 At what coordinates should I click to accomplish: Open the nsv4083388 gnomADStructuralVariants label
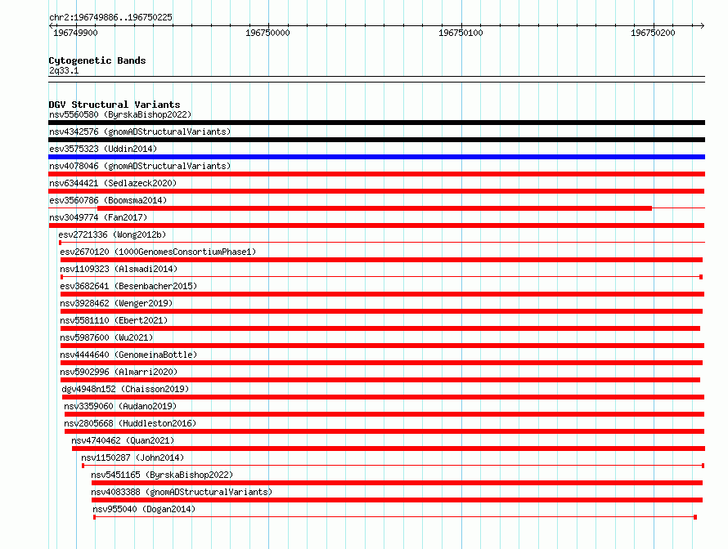(182, 492)
